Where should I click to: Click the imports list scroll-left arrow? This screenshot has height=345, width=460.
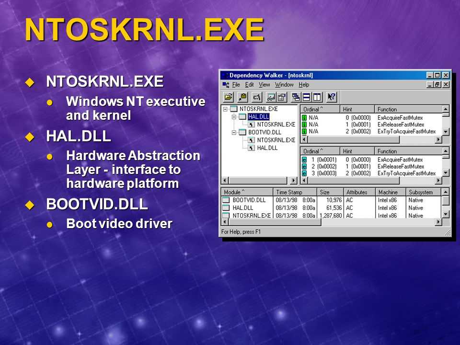(304, 139)
